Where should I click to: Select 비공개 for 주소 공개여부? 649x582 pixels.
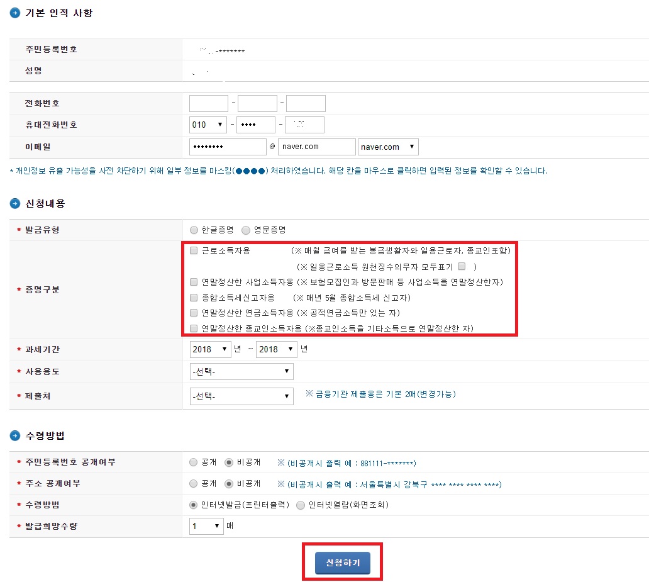(x=229, y=483)
